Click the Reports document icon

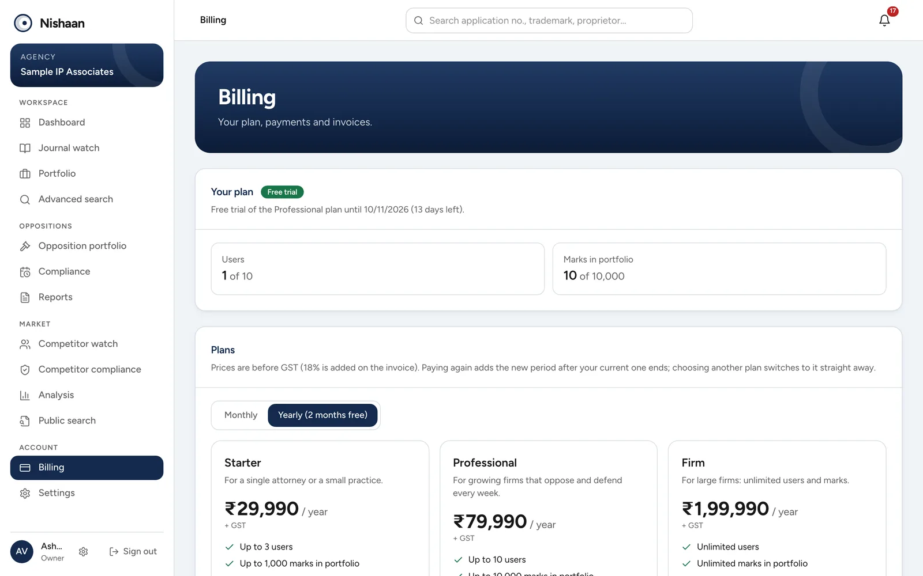pos(25,297)
